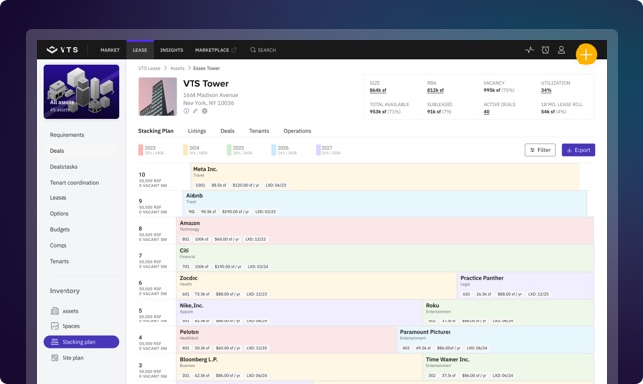Viewport: 643px width, 384px height.
Task: Click the 2027 purple legend swatch
Action: pyautogui.click(x=318, y=150)
